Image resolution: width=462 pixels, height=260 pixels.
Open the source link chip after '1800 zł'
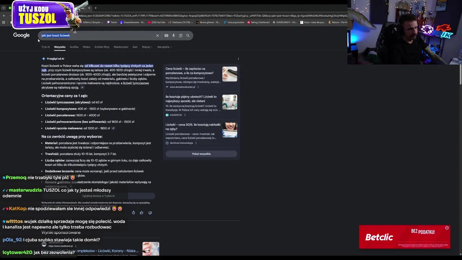click(113, 128)
